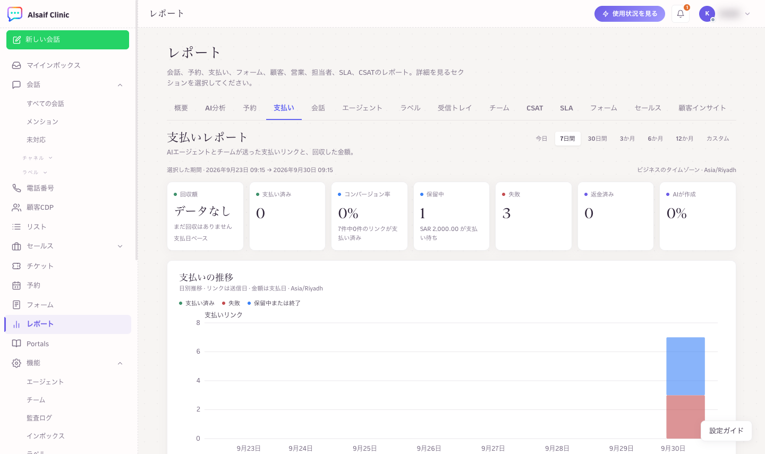Open the 顧客インサイト tab
Image resolution: width=765 pixels, height=454 pixels.
(702, 108)
